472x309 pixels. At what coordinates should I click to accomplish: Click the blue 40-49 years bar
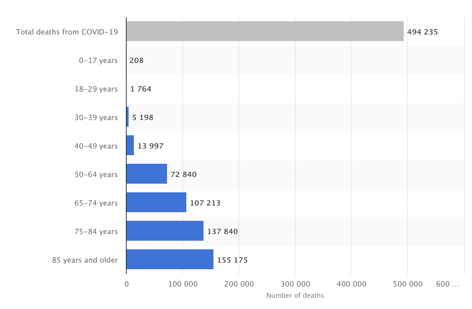point(130,145)
